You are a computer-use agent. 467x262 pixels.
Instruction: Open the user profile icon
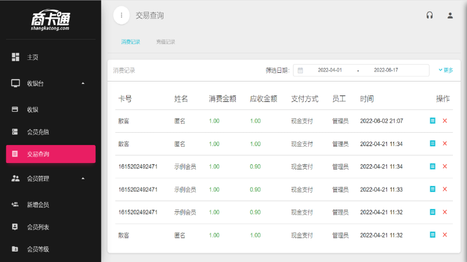point(450,16)
